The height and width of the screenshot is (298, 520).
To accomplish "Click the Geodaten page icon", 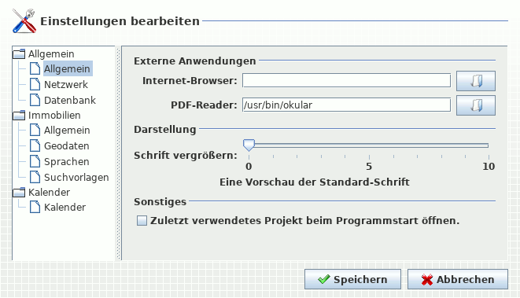I will coord(35,145).
